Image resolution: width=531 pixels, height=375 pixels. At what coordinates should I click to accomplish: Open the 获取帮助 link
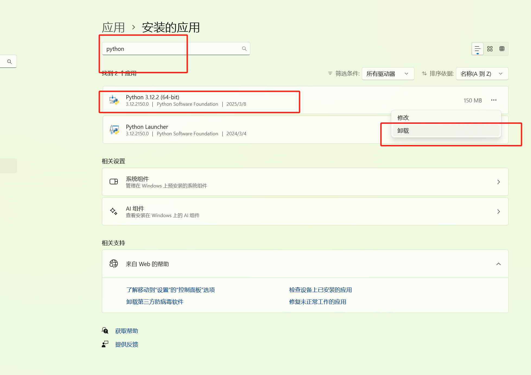pyautogui.click(x=126, y=331)
